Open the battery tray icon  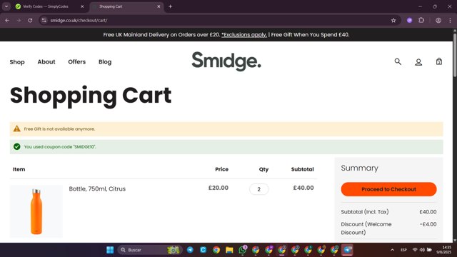(429, 250)
